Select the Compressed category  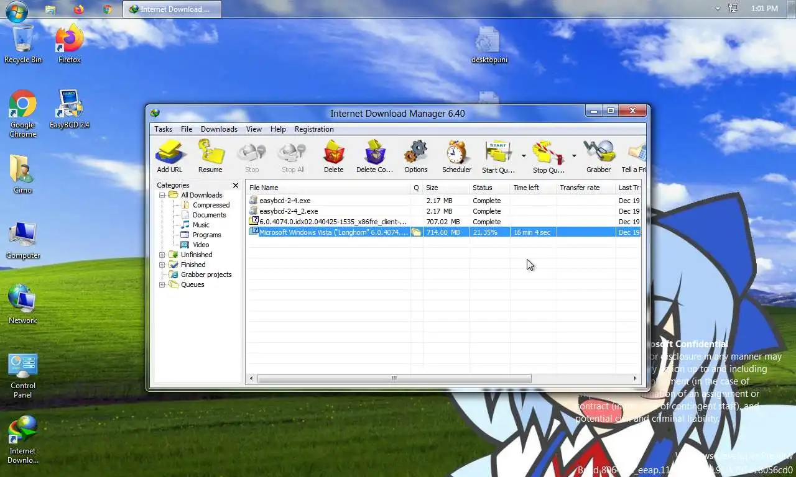pos(211,205)
